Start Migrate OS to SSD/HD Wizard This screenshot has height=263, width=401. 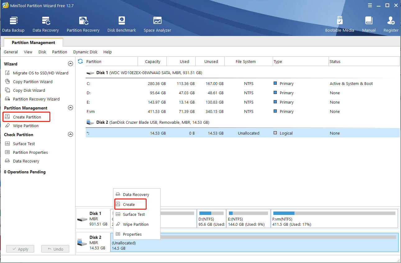pyautogui.click(x=37, y=73)
